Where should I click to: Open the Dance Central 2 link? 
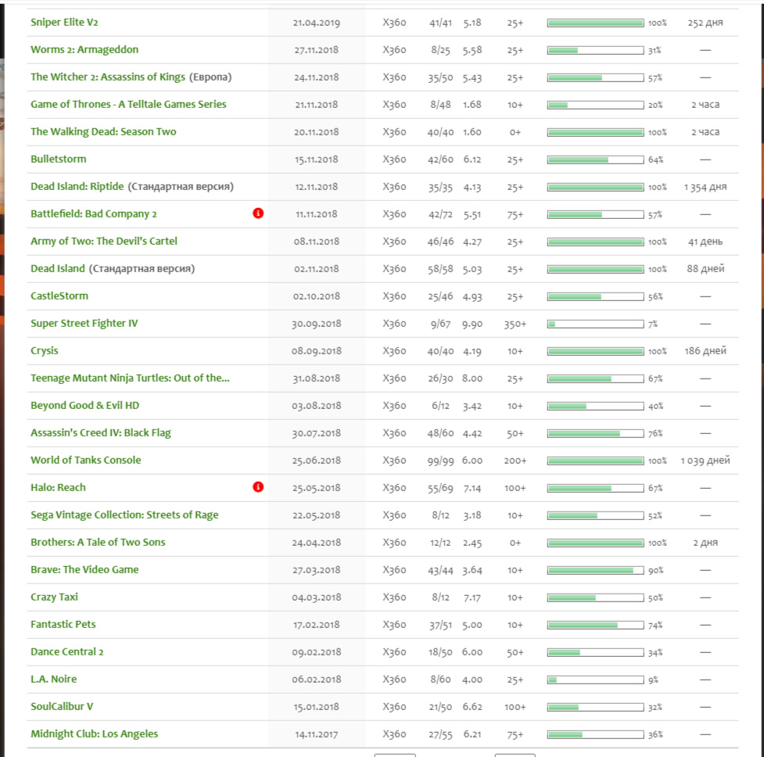tap(67, 651)
